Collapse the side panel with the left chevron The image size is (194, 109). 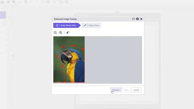tap(13, 56)
